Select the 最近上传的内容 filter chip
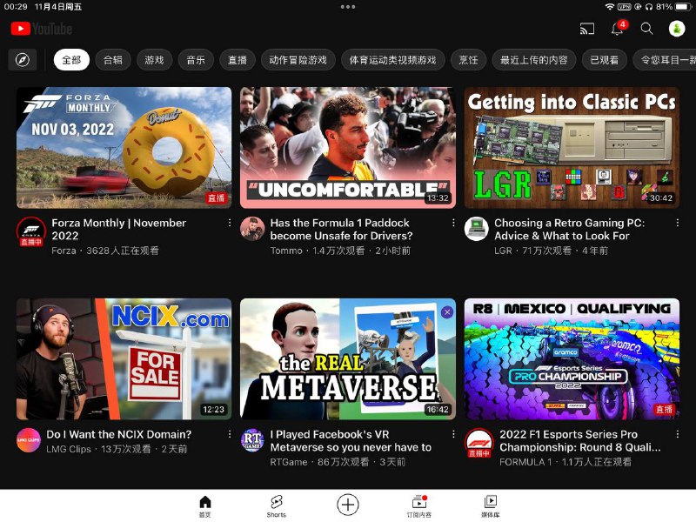The height and width of the screenshot is (522, 696). [534, 59]
